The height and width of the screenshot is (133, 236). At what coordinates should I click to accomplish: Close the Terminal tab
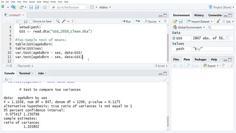click(x=32, y=73)
